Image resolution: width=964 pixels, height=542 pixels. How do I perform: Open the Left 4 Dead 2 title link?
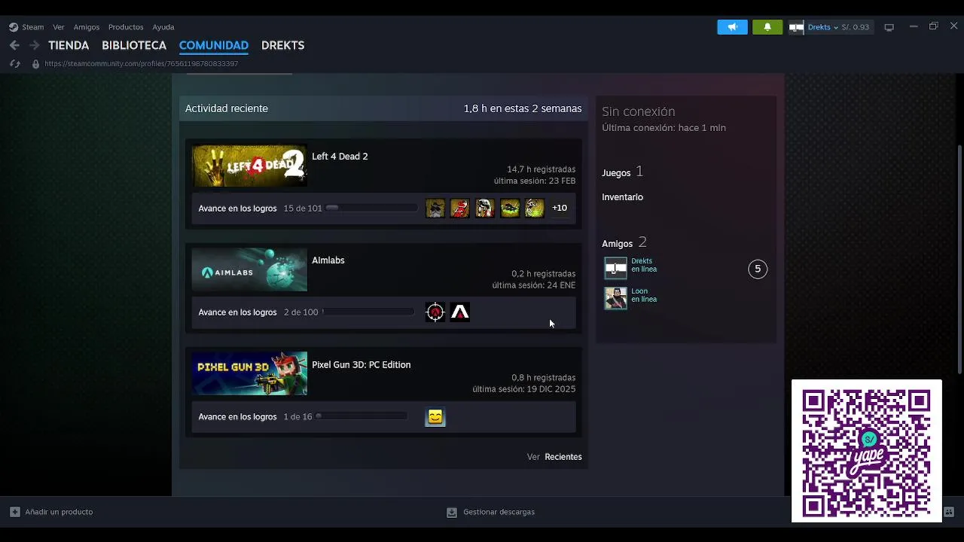click(340, 157)
